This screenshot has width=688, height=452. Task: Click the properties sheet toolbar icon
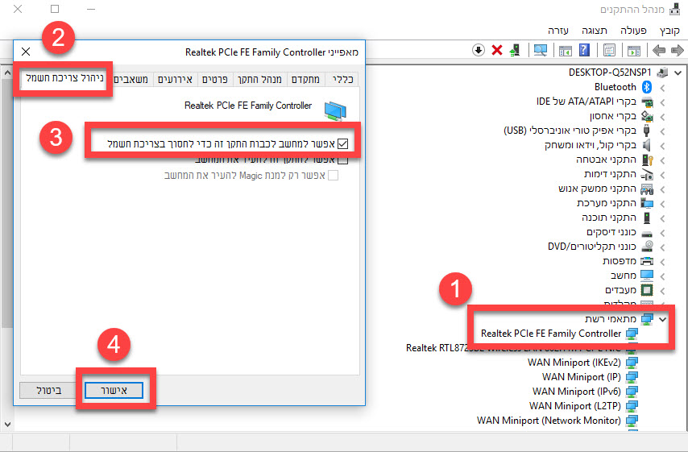point(609,50)
